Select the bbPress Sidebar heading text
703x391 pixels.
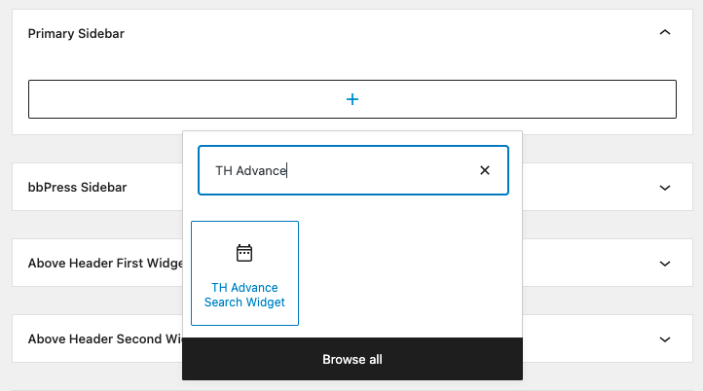(77, 187)
